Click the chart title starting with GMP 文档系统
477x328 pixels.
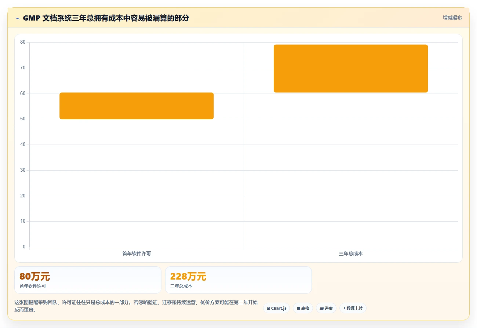(x=106, y=18)
